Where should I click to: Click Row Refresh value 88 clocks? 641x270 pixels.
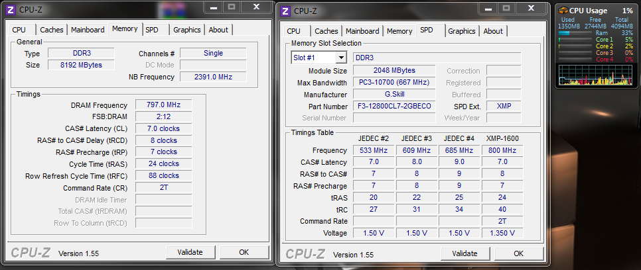163,175
